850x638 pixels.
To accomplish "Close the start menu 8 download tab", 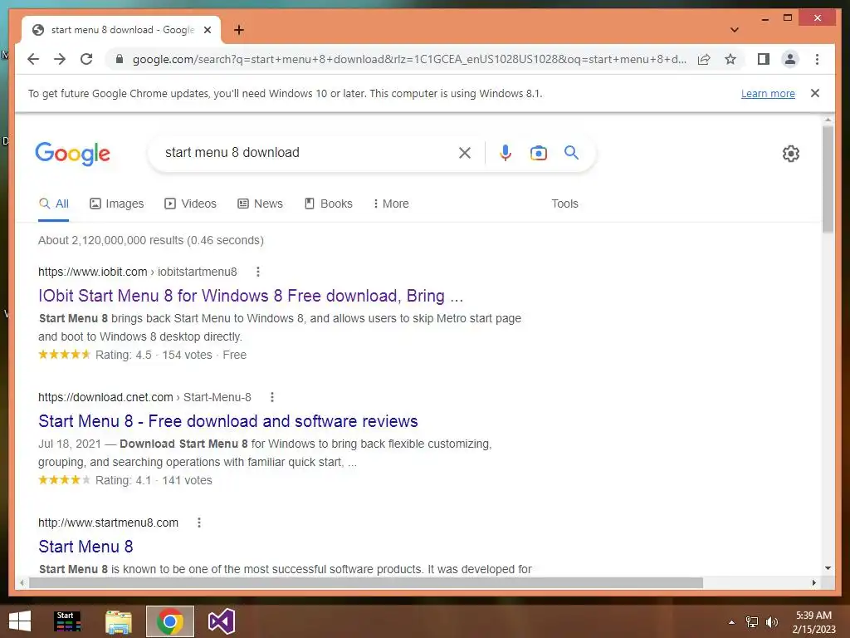I will click(207, 30).
